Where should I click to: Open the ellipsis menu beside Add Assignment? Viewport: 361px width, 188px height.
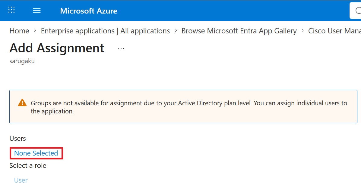pos(121,48)
